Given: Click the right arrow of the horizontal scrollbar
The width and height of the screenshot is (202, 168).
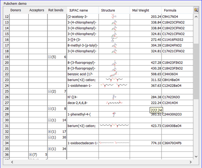Looking at the screenshot, I should point(191,162).
